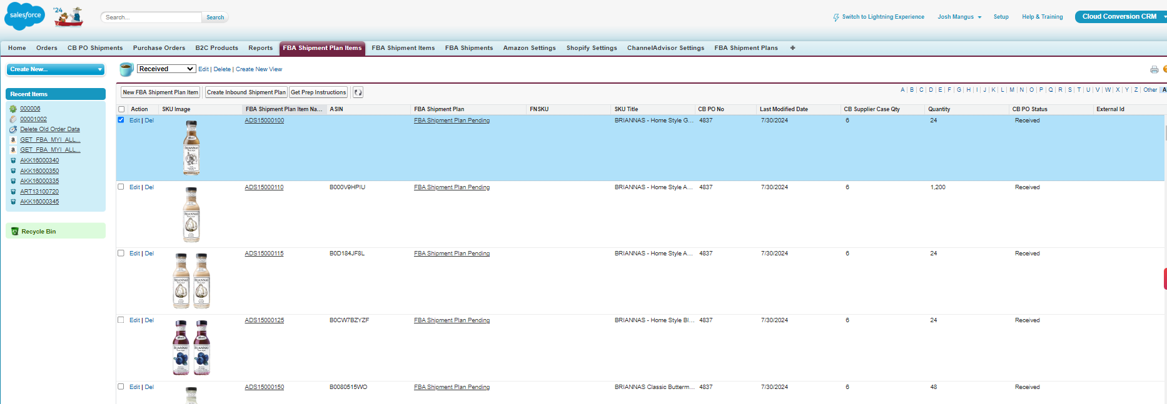Sort by Last Modified Date column header
1167x404 pixels.
[784, 109]
